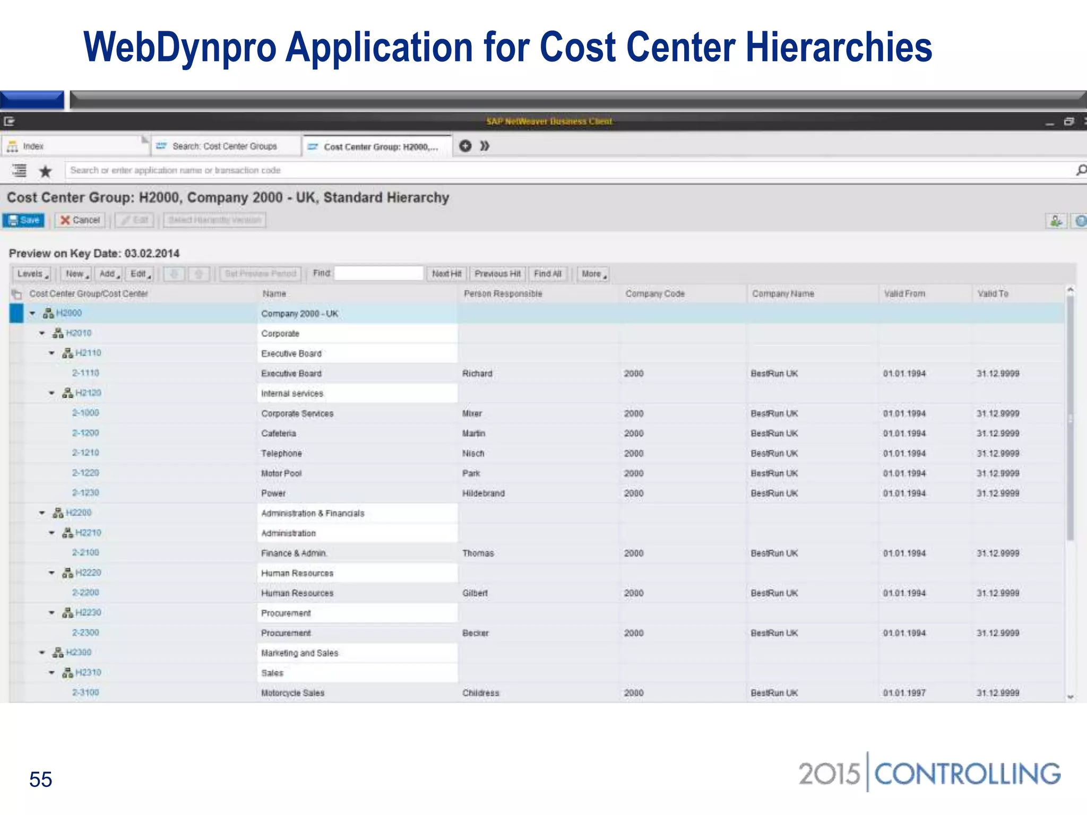Open cost center 2-1110 link

[85, 373]
